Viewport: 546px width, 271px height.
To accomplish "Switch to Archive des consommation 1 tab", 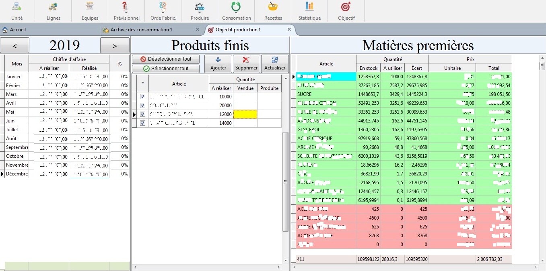I will click(x=142, y=30).
